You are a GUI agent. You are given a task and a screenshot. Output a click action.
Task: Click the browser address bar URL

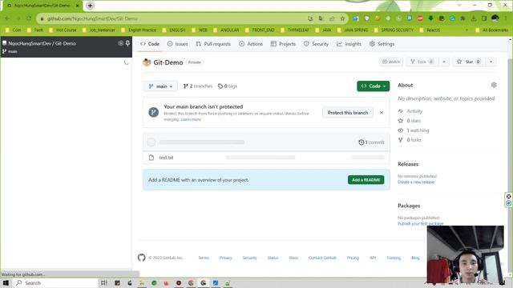click(92, 18)
